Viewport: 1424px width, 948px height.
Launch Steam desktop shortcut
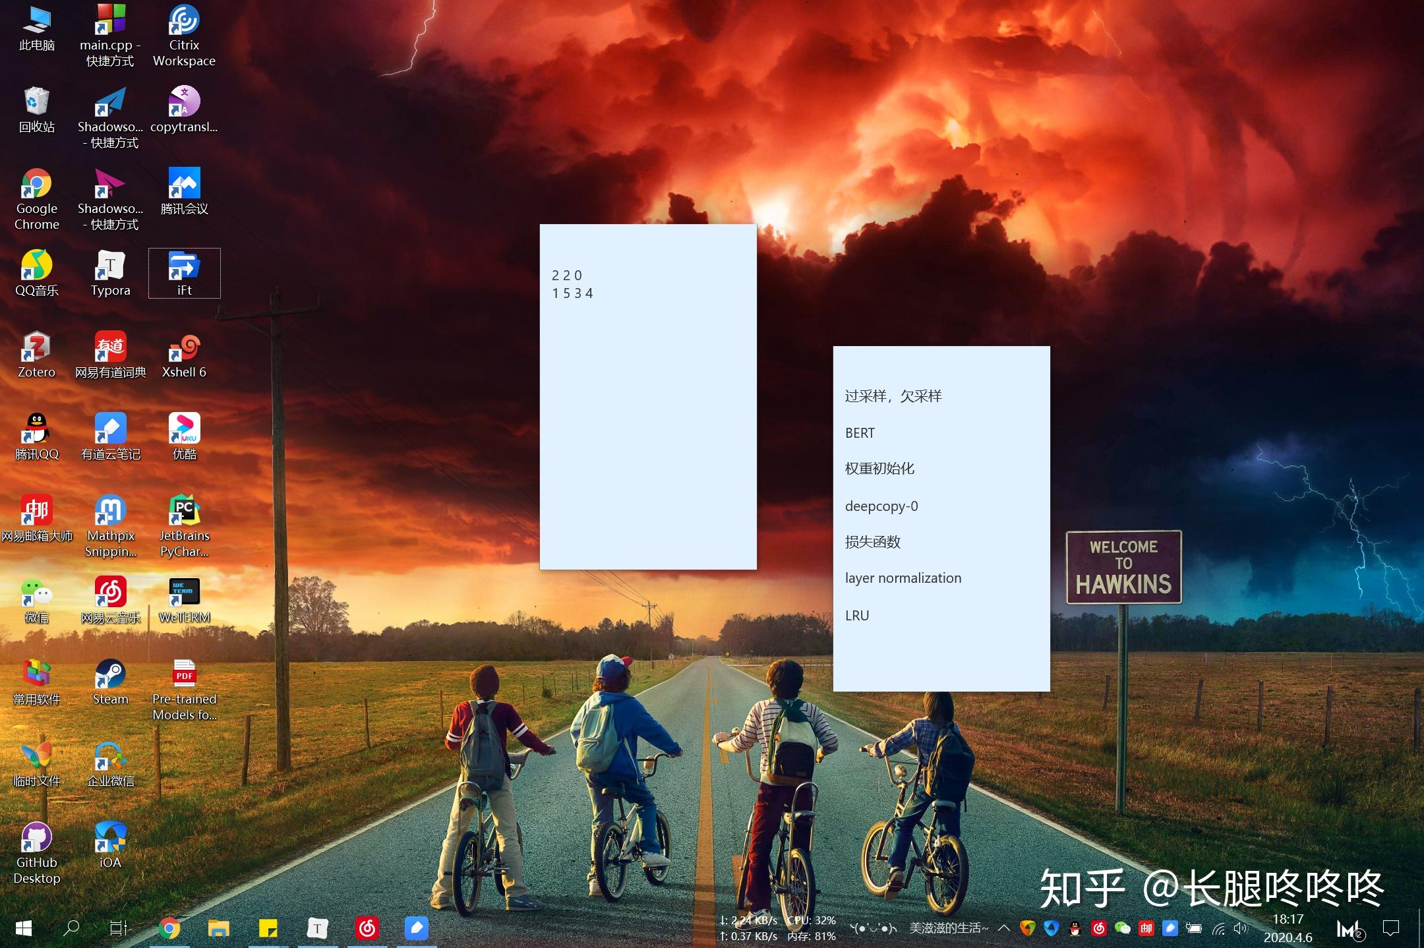pos(110,682)
